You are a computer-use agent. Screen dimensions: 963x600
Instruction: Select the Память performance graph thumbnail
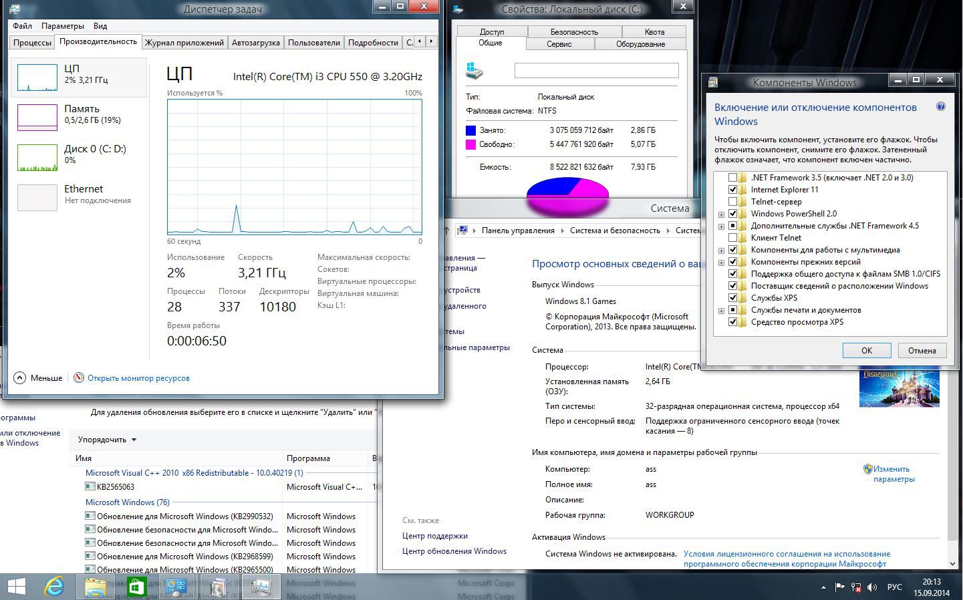(37, 118)
